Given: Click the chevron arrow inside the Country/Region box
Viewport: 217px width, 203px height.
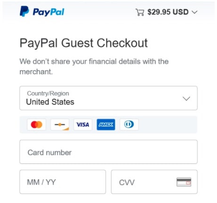Looking at the screenshot, I should [x=186, y=99].
